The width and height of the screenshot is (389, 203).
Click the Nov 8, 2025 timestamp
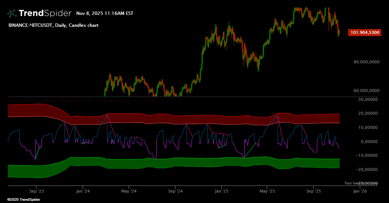pyautogui.click(x=105, y=13)
